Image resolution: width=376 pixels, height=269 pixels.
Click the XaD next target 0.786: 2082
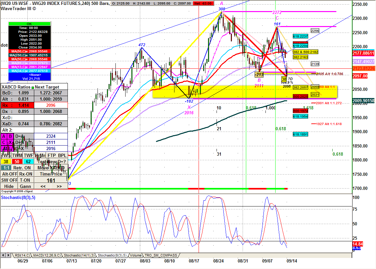coord(51,124)
